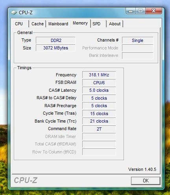Click the Single channels field
The image size is (170, 195).
click(137, 40)
